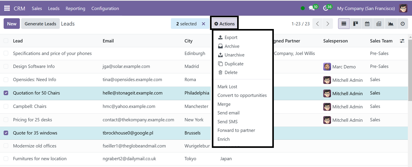Uncheck the Quotation for 50 Chairs checkbox
The width and height of the screenshot is (412, 167).
(6, 93)
